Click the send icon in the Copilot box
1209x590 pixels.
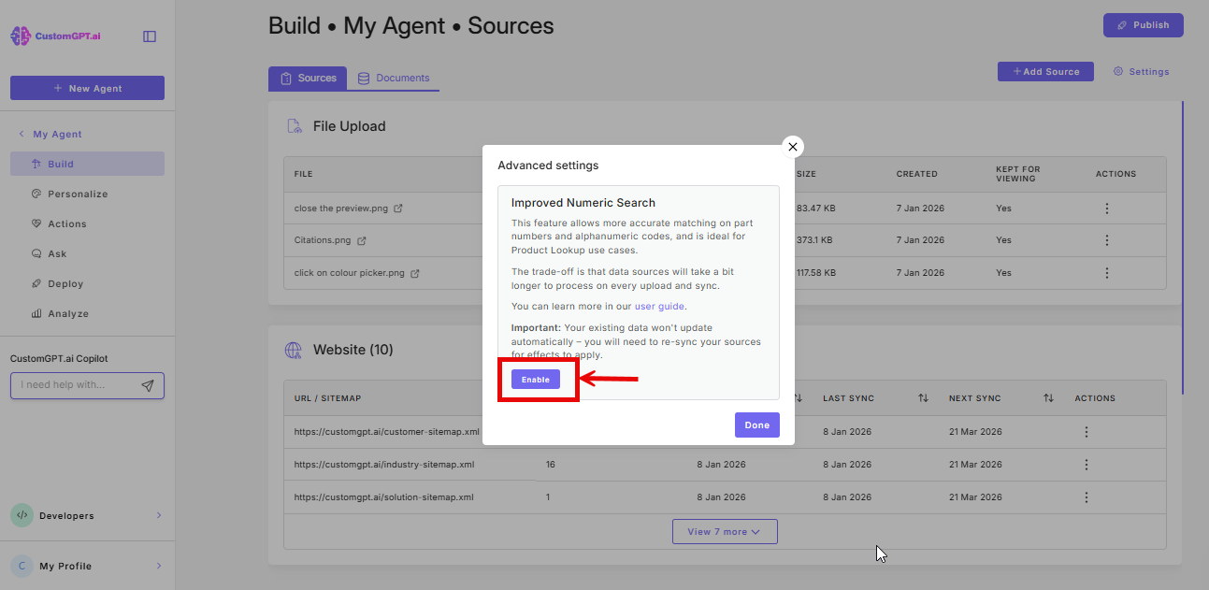click(148, 384)
